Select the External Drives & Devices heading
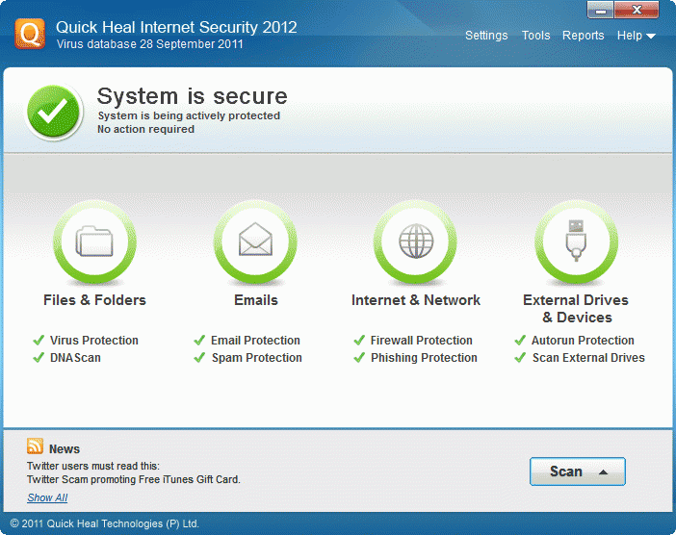The width and height of the screenshot is (676, 535). pos(576,309)
